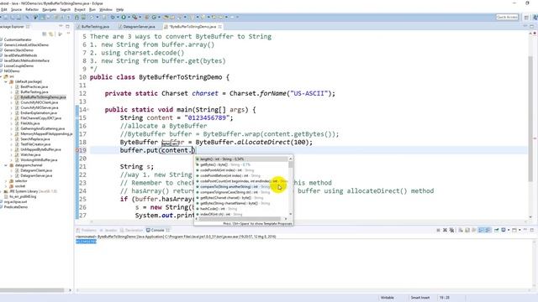Click the Terminate icon in Console toolbar
The height and width of the screenshot is (302, 538).
(x=438, y=230)
